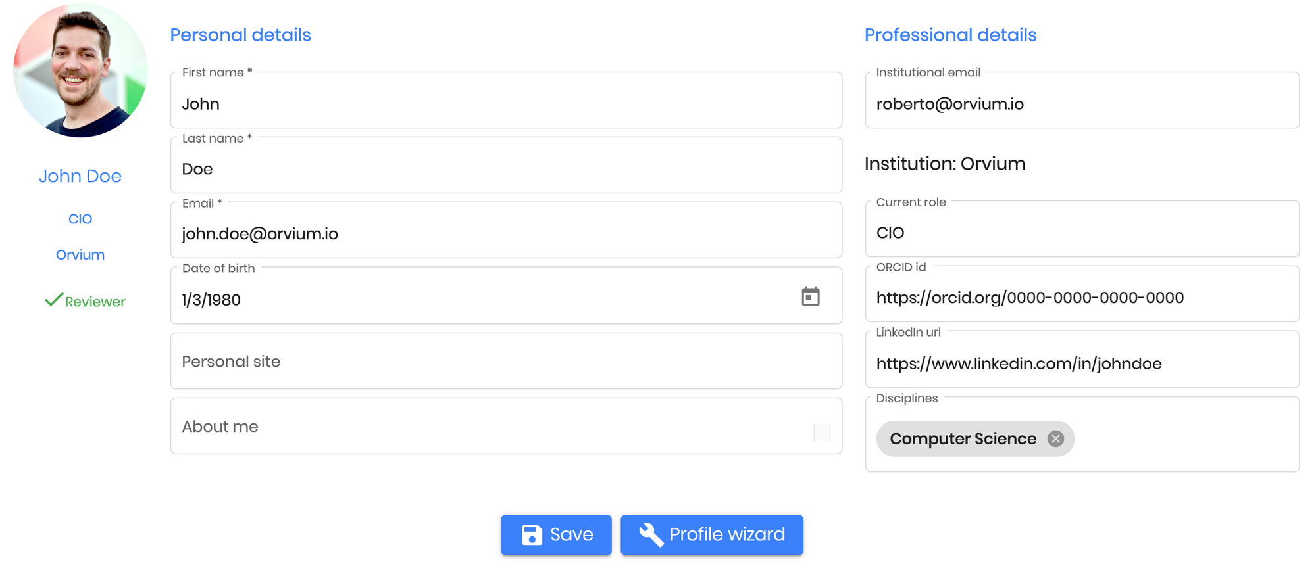Image resolution: width=1316 pixels, height=562 pixels.
Task: Click the green Reviewer checkmark icon
Action: [x=54, y=300]
